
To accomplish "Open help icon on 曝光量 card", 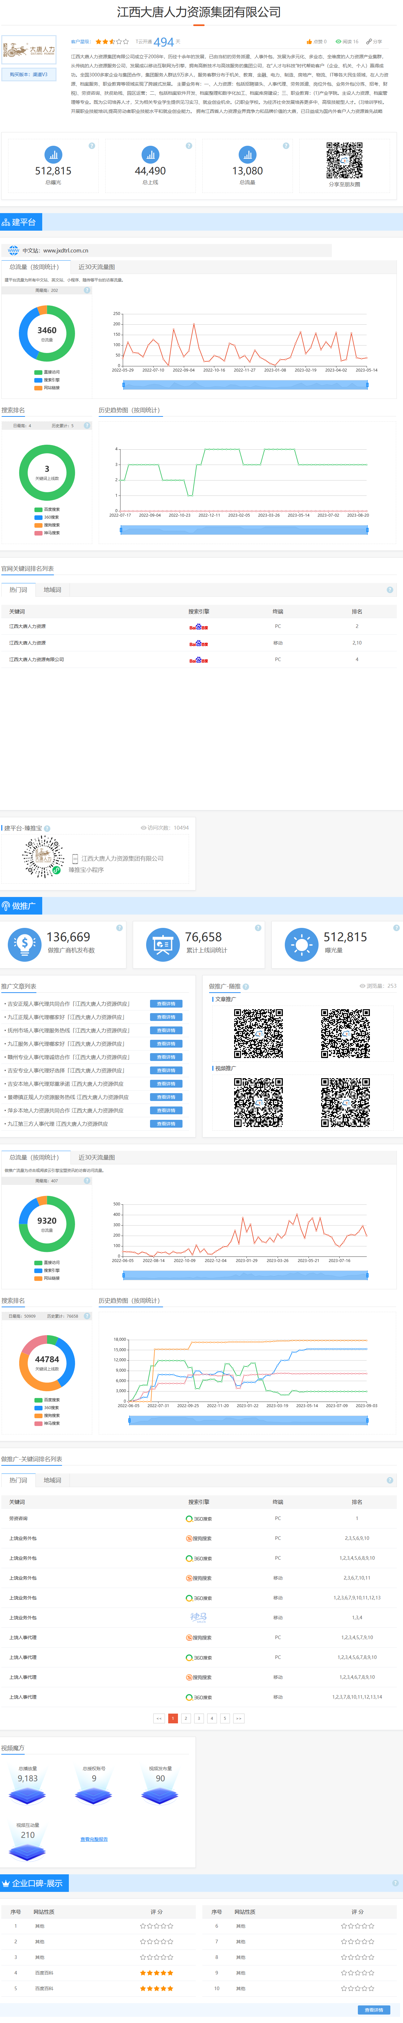I will coord(396,928).
